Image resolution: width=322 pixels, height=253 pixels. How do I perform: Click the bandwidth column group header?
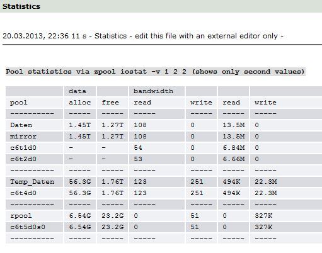coord(153,91)
